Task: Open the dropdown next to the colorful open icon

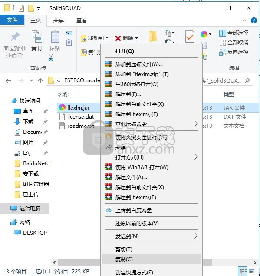Action: click(x=210, y=34)
